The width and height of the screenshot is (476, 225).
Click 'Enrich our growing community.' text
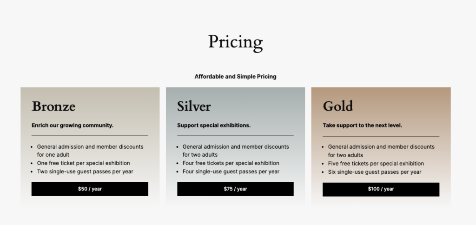click(x=73, y=125)
